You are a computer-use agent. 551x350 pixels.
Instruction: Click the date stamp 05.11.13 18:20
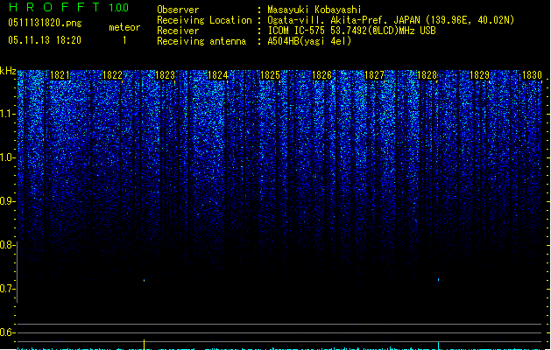45,40
